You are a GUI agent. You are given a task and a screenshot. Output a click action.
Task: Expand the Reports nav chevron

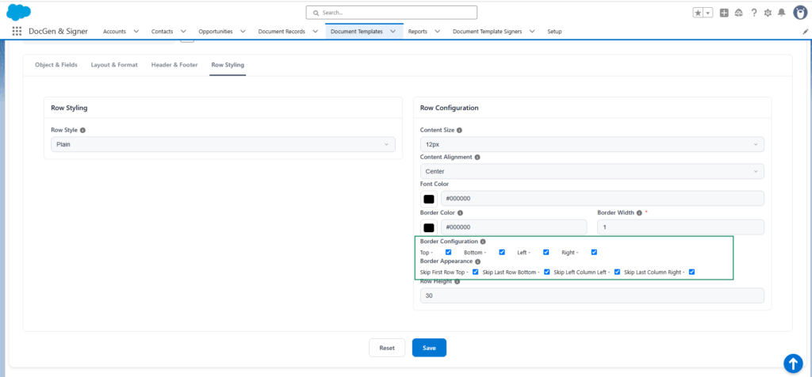(438, 32)
